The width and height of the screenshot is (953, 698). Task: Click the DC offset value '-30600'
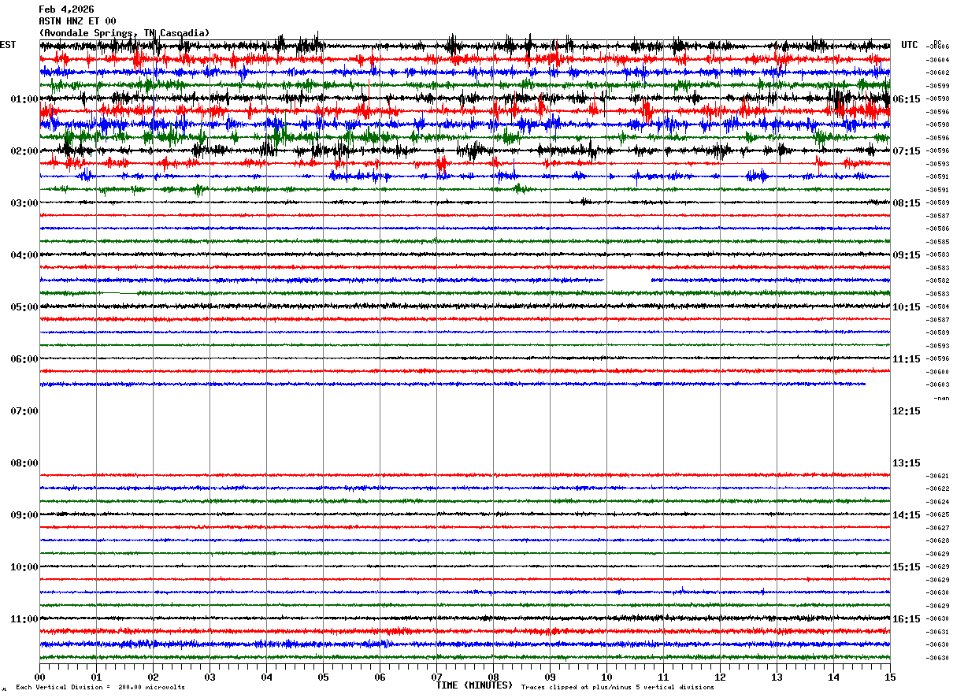938,372
